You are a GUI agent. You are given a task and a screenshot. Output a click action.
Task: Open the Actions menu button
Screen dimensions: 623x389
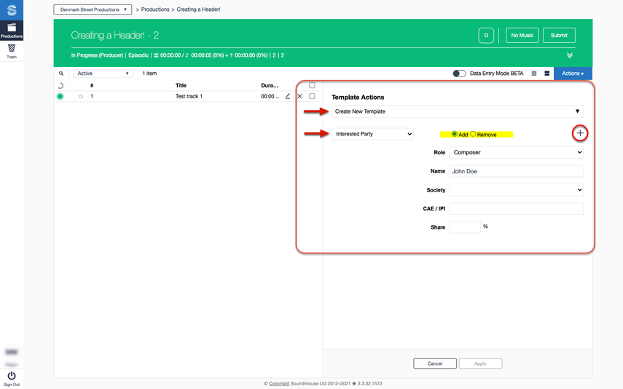pyautogui.click(x=573, y=74)
